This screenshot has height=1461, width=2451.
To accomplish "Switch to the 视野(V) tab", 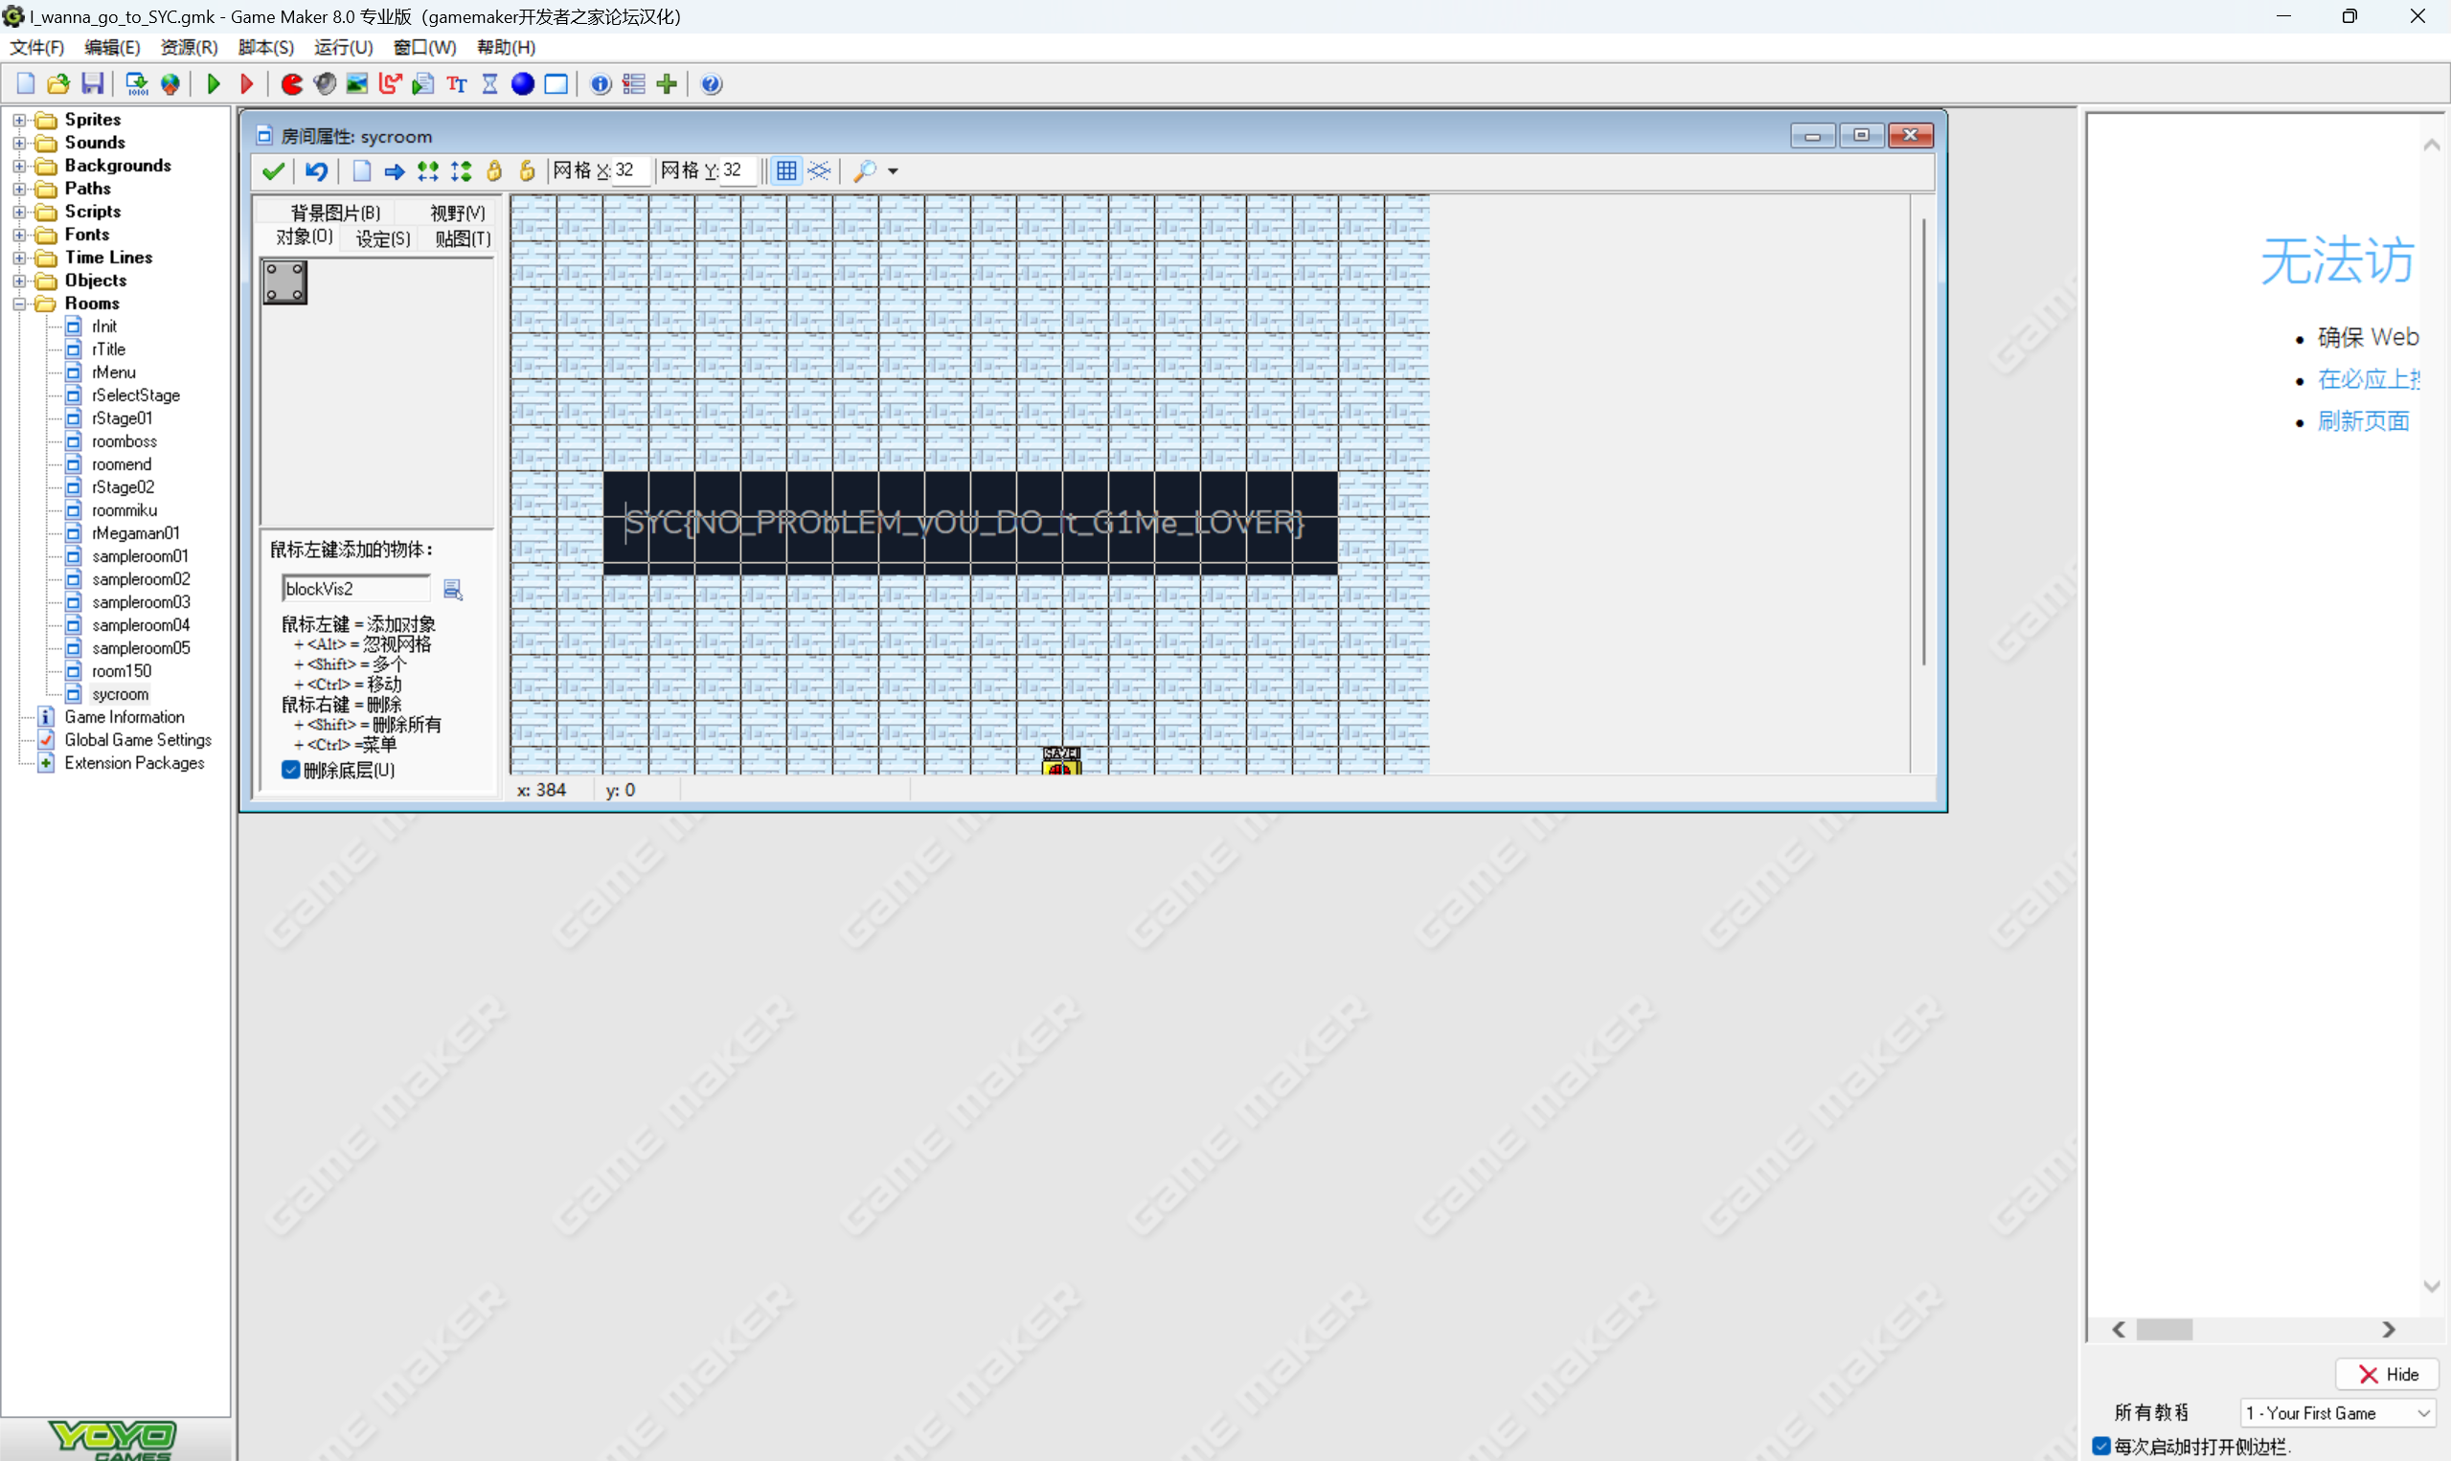I will point(458,213).
